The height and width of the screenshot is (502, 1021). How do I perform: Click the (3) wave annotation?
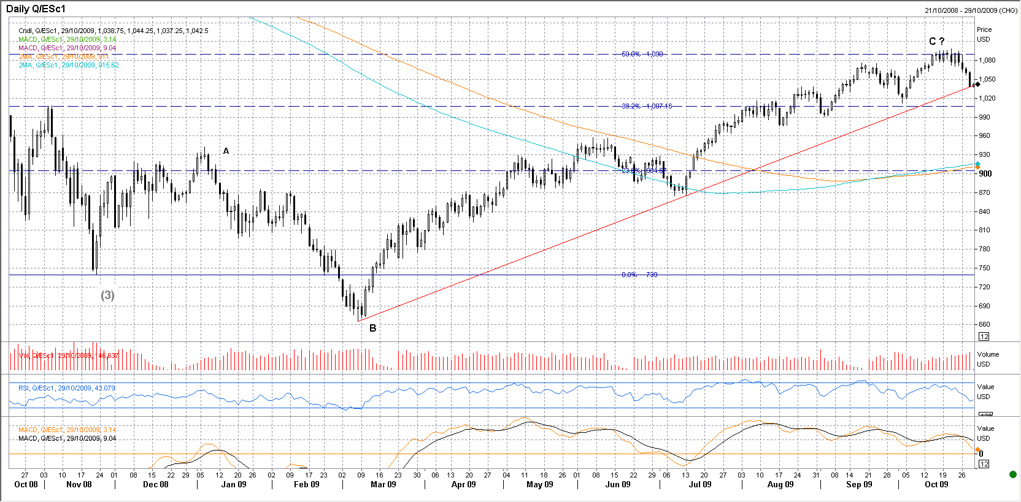[107, 295]
